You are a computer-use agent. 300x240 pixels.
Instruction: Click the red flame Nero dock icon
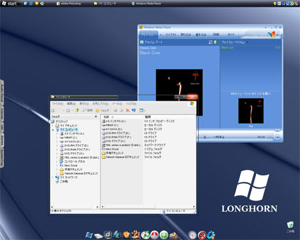(x=155, y=235)
